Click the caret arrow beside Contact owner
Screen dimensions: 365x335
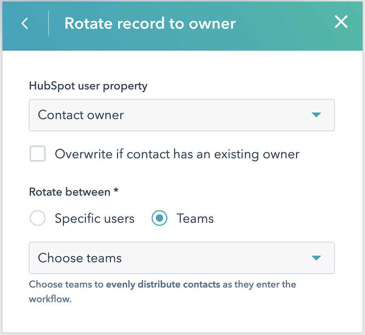tap(316, 115)
